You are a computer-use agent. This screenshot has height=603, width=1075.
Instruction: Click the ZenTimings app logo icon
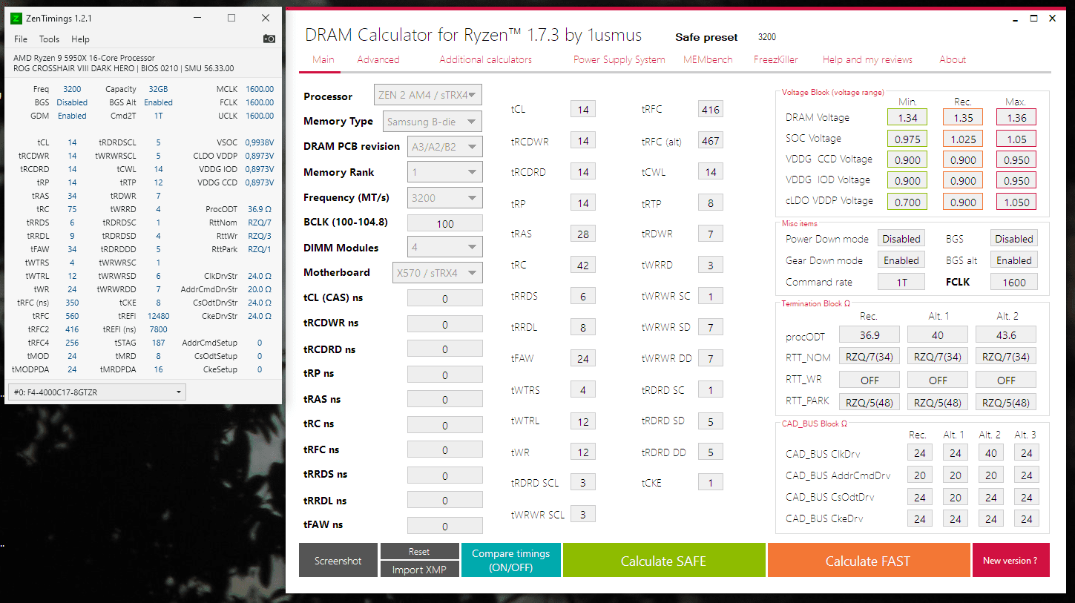pyautogui.click(x=16, y=18)
